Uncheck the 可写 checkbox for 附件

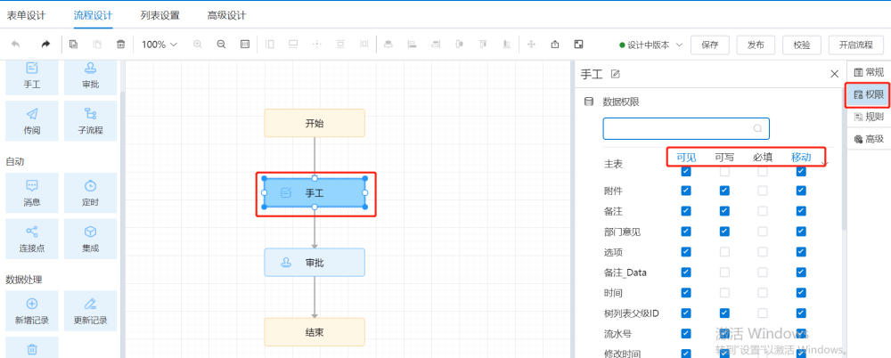click(724, 191)
